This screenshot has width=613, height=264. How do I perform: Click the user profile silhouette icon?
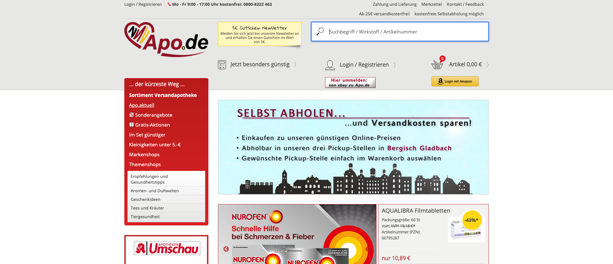330,65
